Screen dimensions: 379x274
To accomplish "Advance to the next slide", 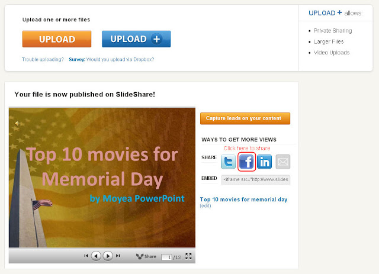I will coord(108,256).
